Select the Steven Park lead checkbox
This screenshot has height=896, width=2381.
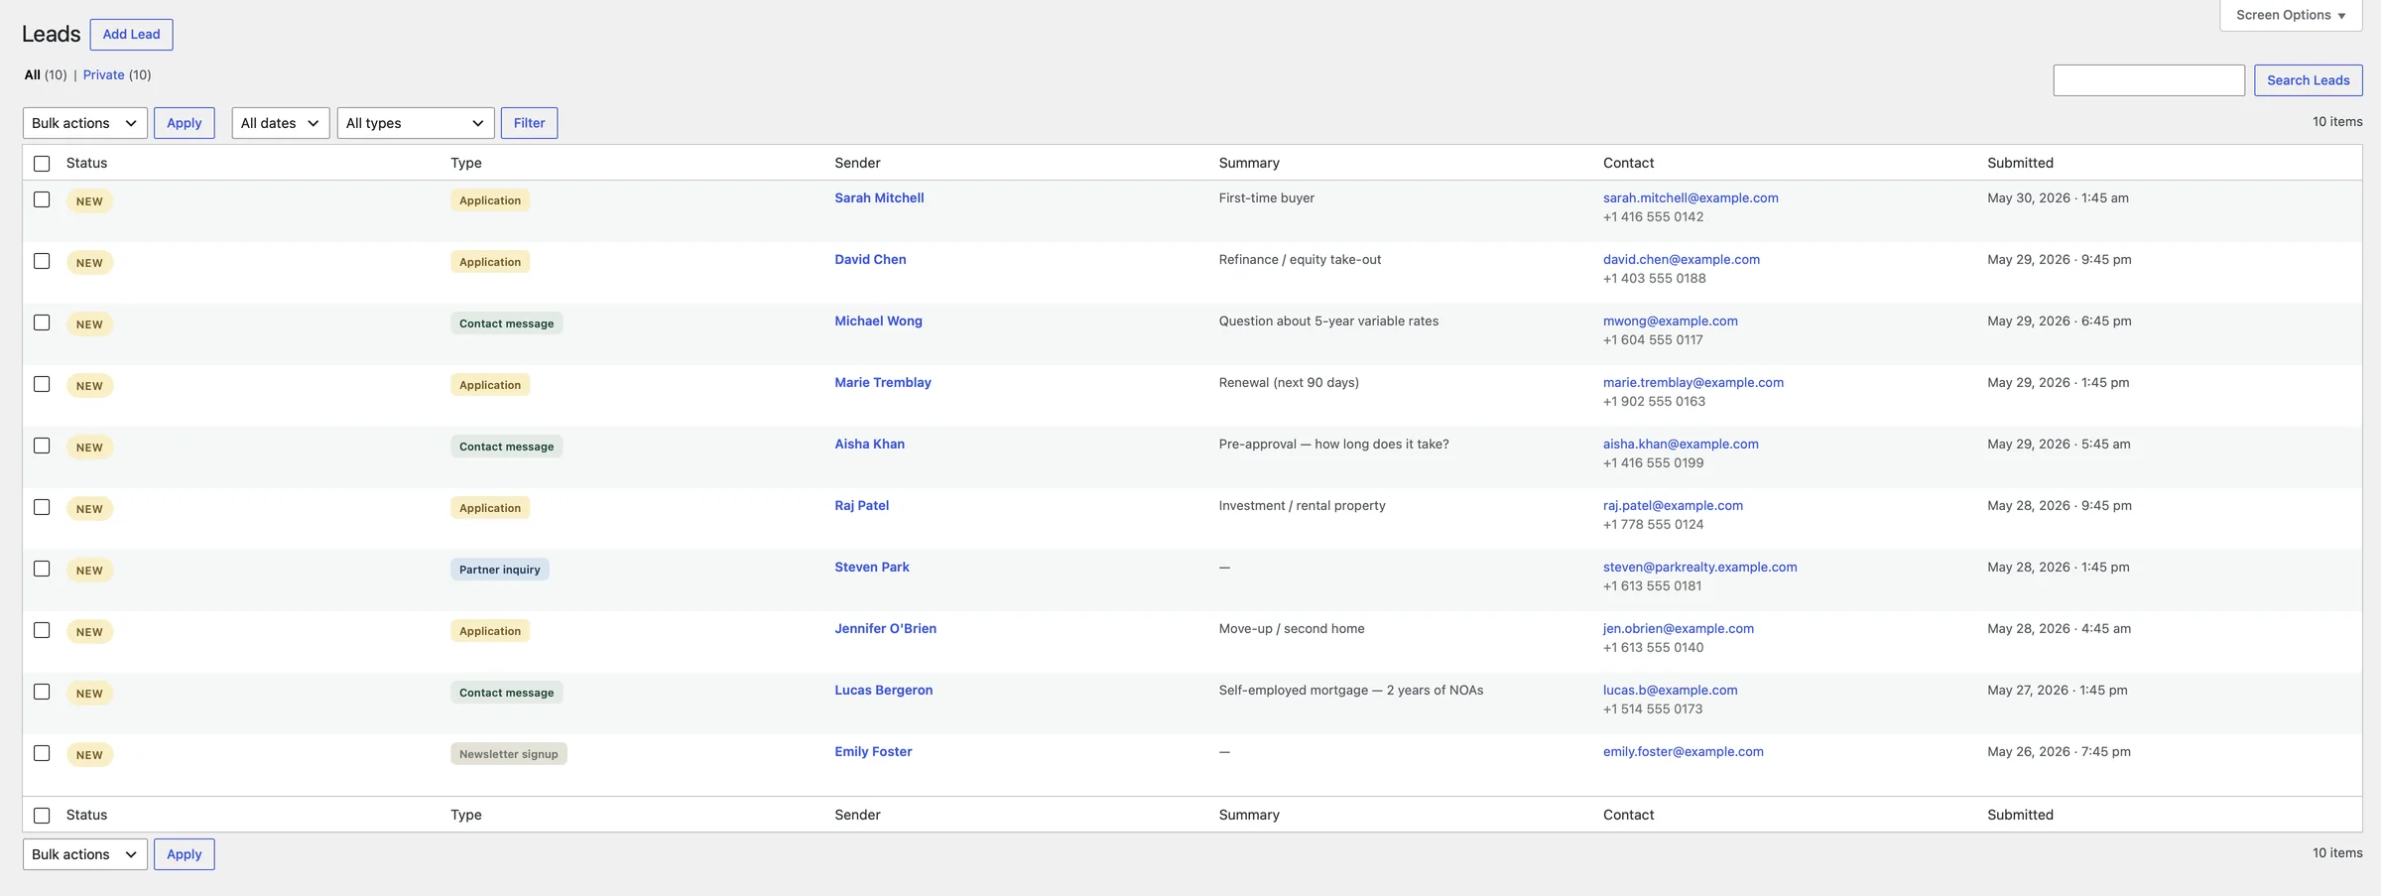(42, 569)
